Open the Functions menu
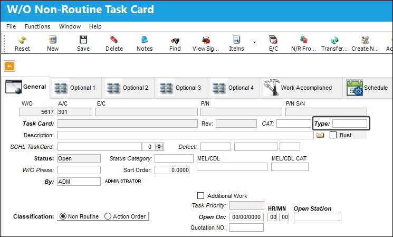Screen dimensions: 393x237 (37, 26)
